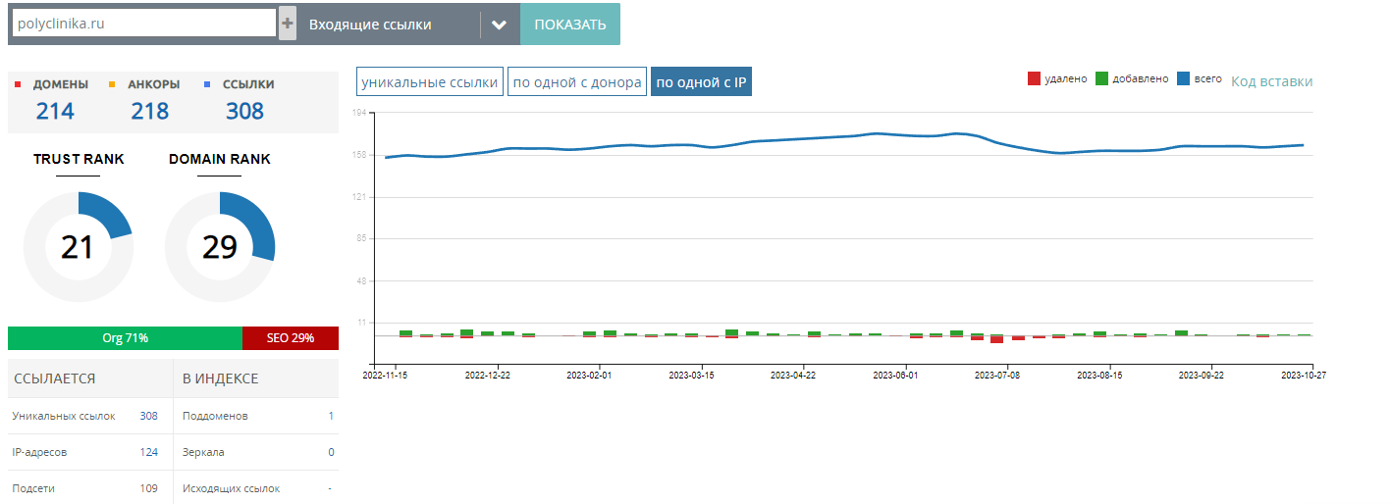Expand the Входящие ссылки report selector
The width and height of the screenshot is (1390, 504).
click(393, 25)
